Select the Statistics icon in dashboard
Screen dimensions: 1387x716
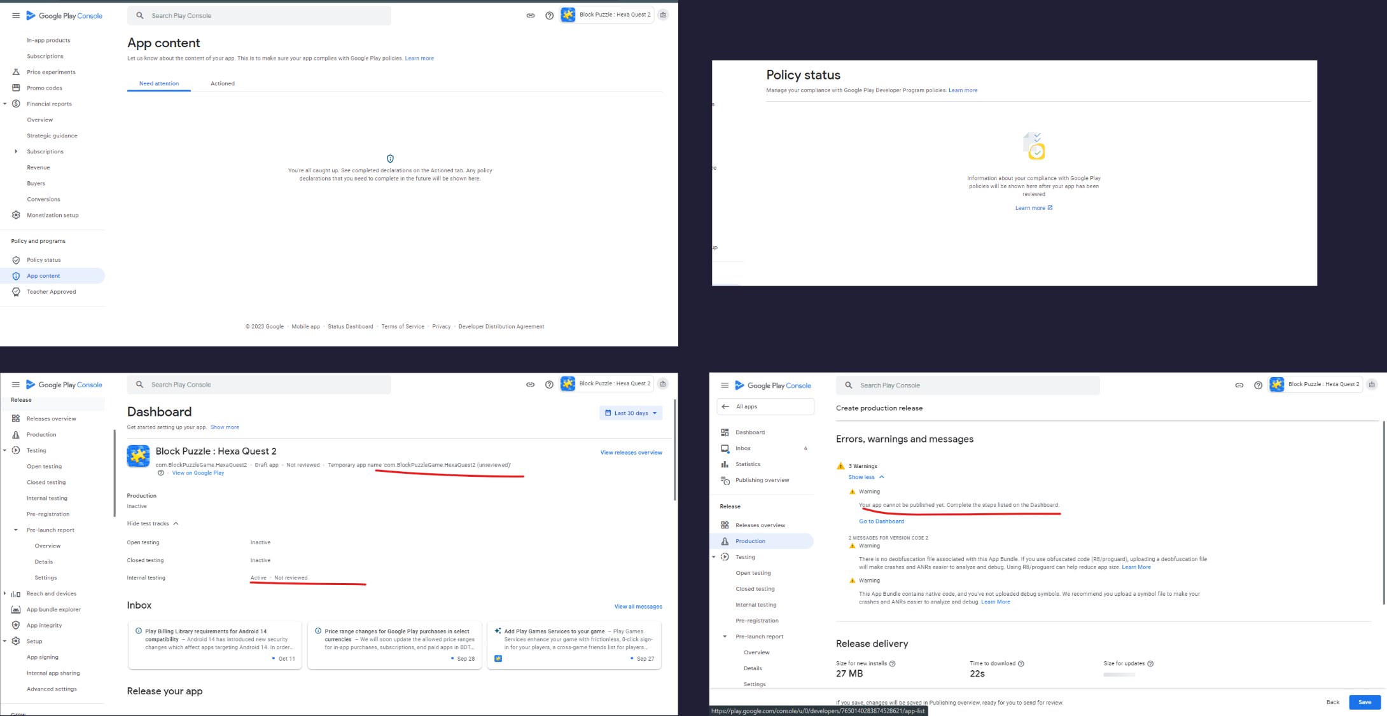725,463
